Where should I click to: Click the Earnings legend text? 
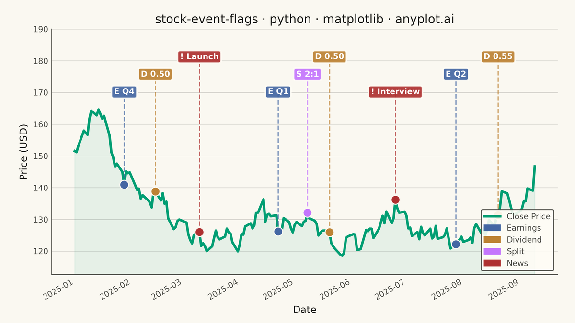pos(524,228)
